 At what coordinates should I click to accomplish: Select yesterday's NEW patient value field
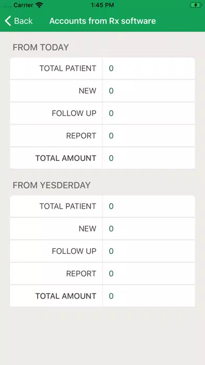[x=149, y=229]
